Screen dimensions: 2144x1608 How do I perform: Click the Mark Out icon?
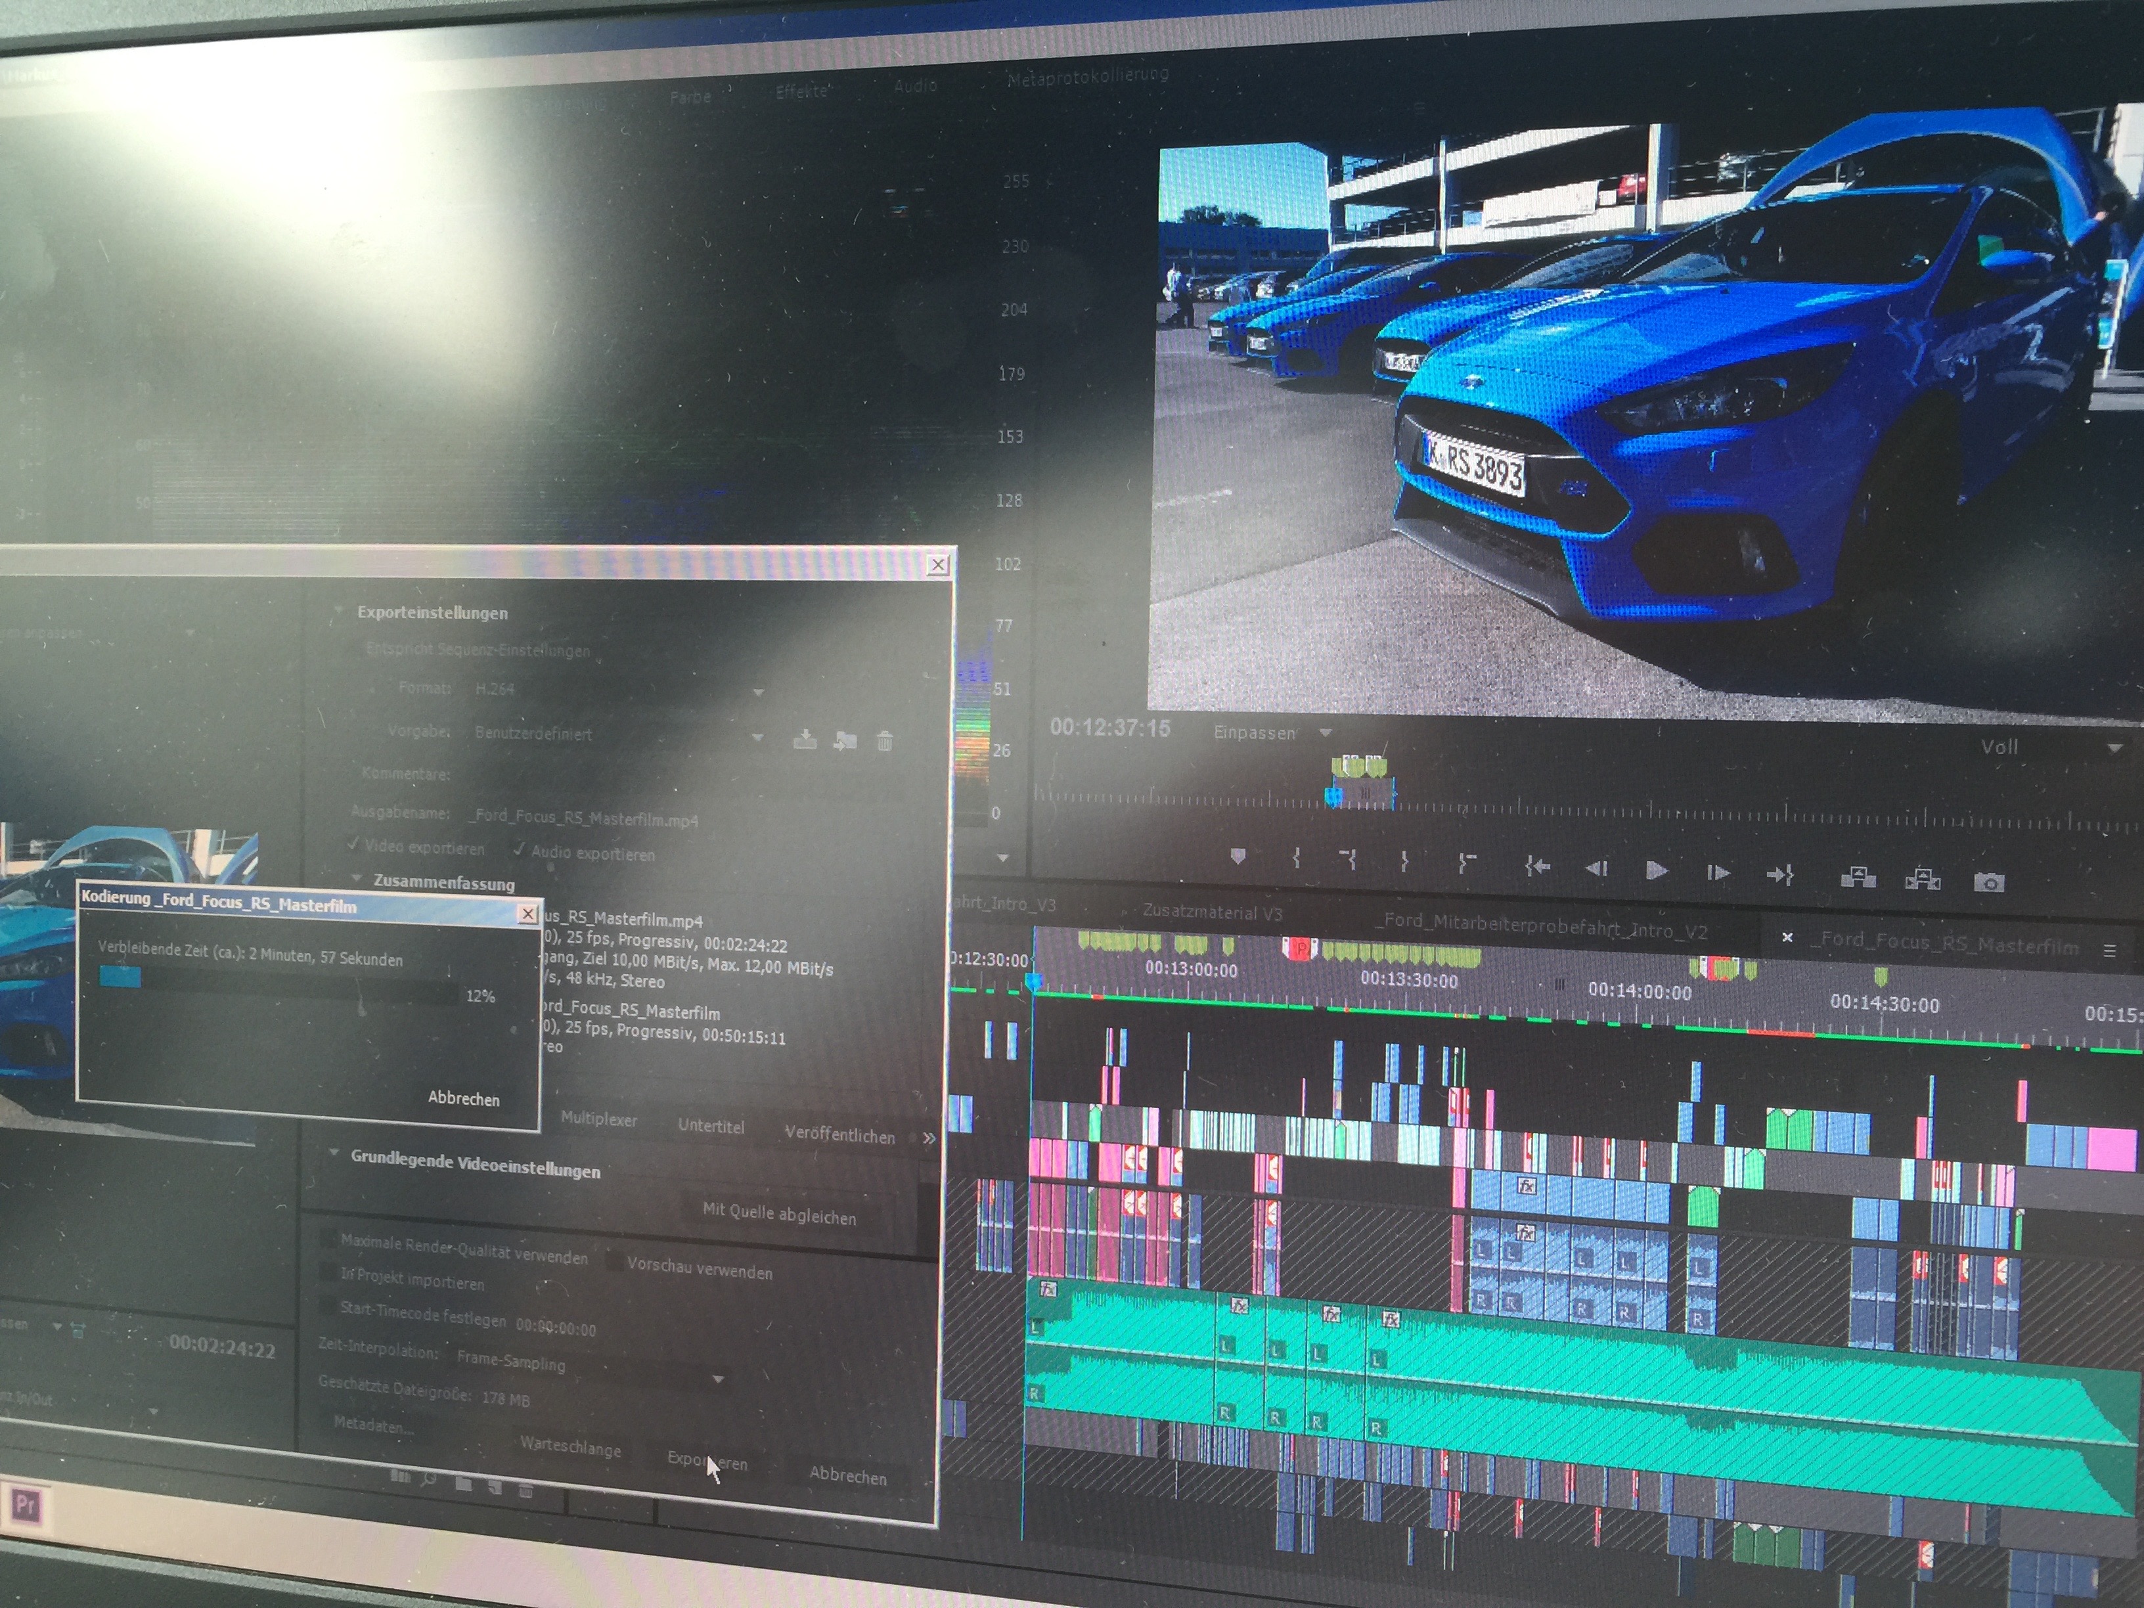coord(1404,860)
